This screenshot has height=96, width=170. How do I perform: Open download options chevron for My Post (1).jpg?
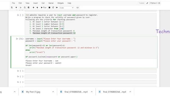[x=53, y=92]
